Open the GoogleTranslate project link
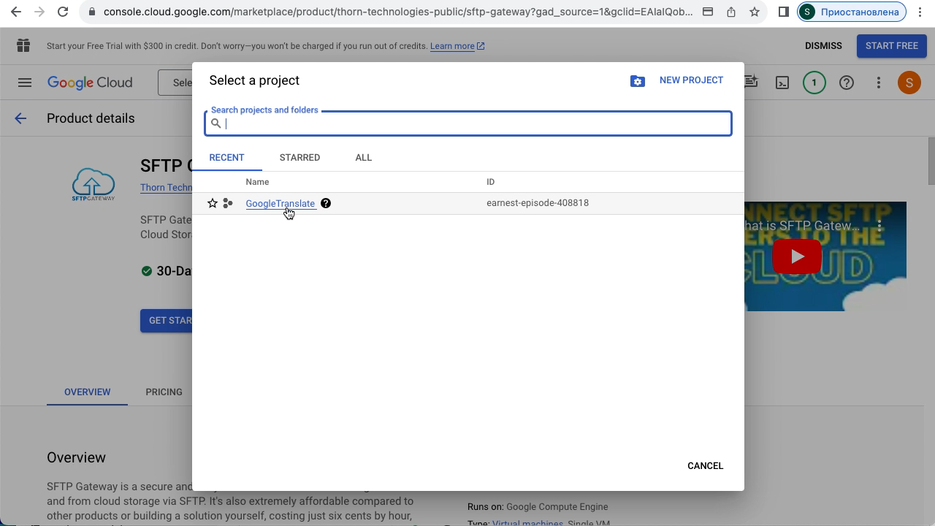 coord(280,204)
